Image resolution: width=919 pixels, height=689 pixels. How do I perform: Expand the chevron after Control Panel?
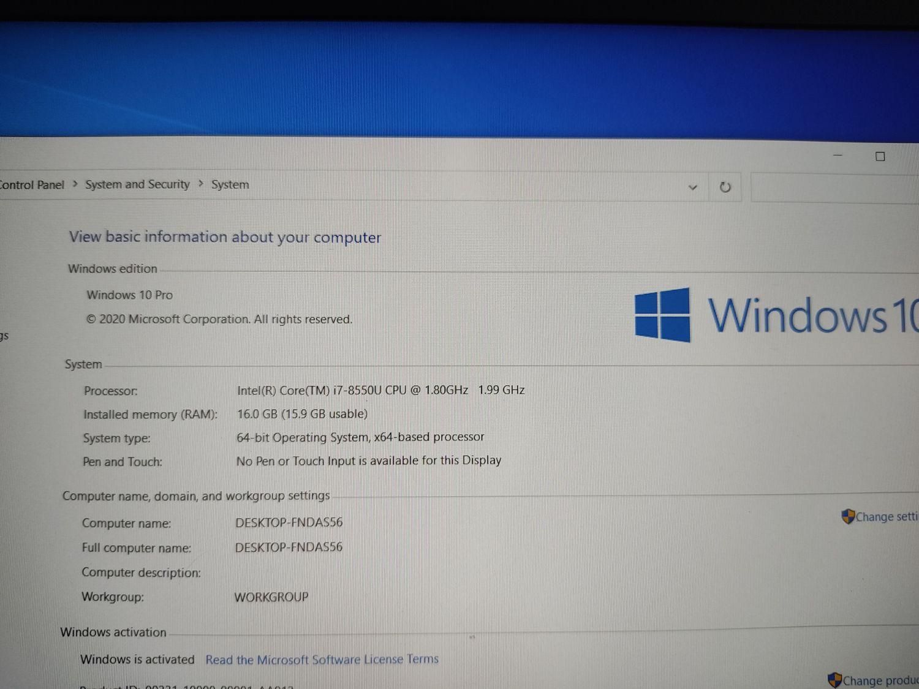pos(75,184)
